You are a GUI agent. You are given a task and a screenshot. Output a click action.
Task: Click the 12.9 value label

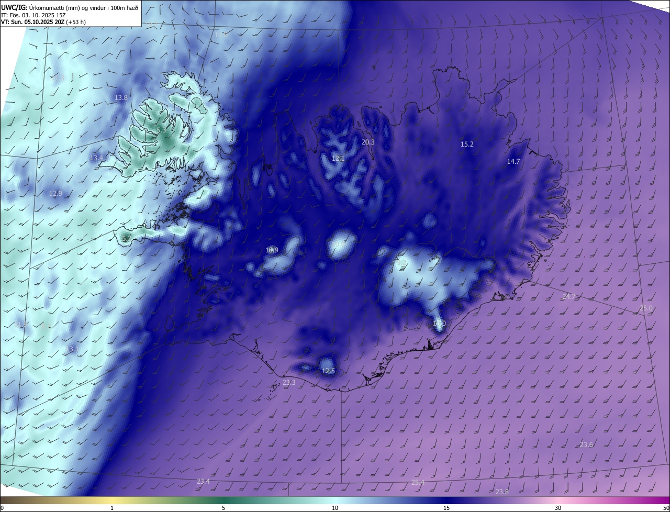pos(55,193)
